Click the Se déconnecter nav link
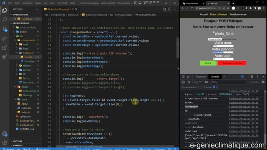267x150 pixels. click(238, 15)
